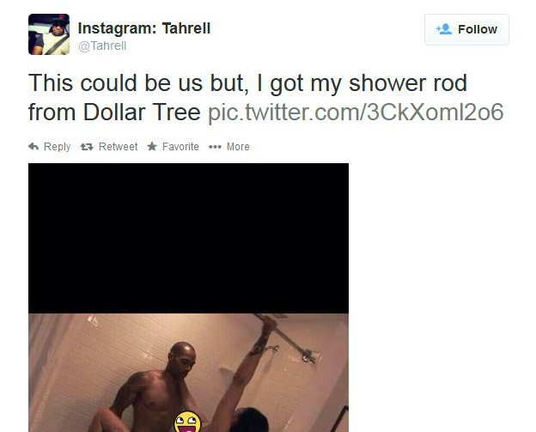Click the Reply text label
The height and width of the screenshot is (432, 536).
(57, 147)
